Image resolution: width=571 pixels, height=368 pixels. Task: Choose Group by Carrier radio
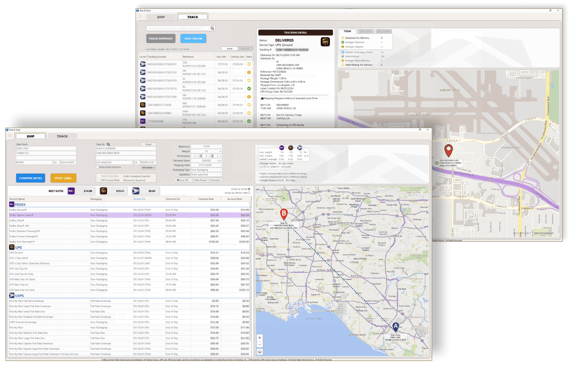pos(249,189)
